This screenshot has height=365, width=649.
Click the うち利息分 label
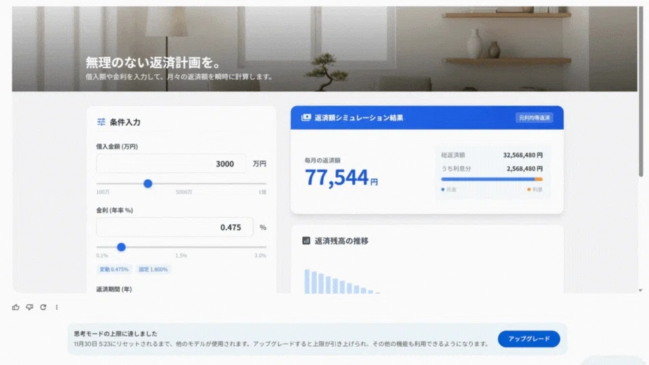tap(456, 169)
